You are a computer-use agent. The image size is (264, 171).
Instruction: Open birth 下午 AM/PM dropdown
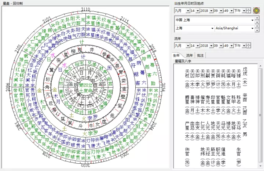244,11
